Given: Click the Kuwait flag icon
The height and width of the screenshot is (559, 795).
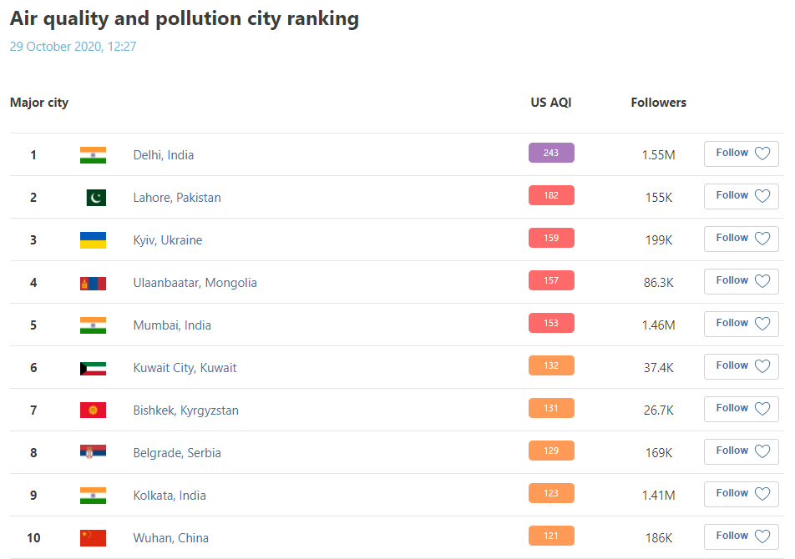Looking at the screenshot, I should coord(93,368).
